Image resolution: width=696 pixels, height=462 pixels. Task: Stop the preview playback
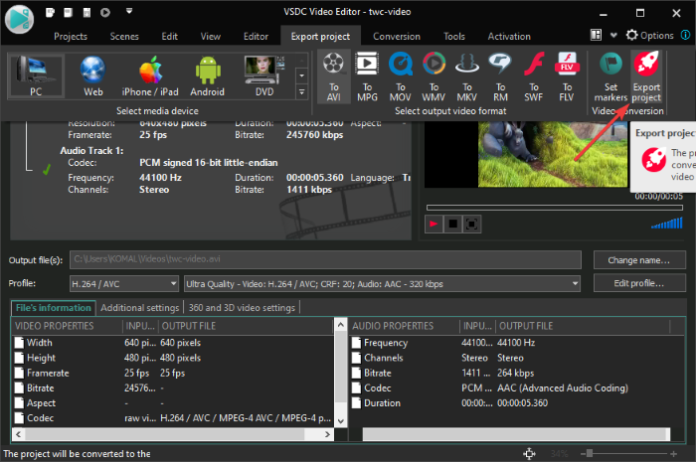coord(453,224)
